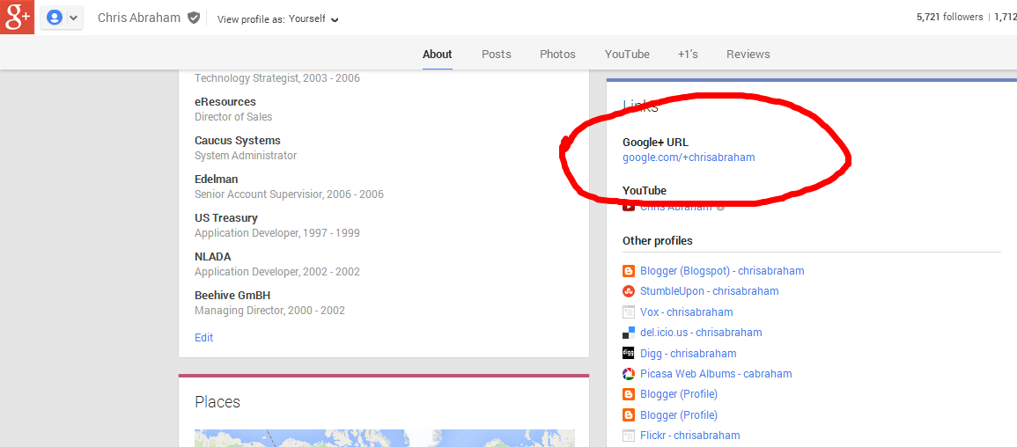The width and height of the screenshot is (1017, 447).
Task: Click the Google+ logo icon
Action: click(17, 17)
